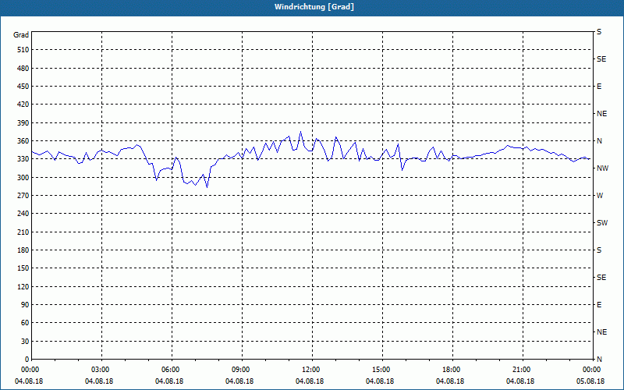Select the 450 y-axis value
The image size is (624, 390).
tap(23, 87)
